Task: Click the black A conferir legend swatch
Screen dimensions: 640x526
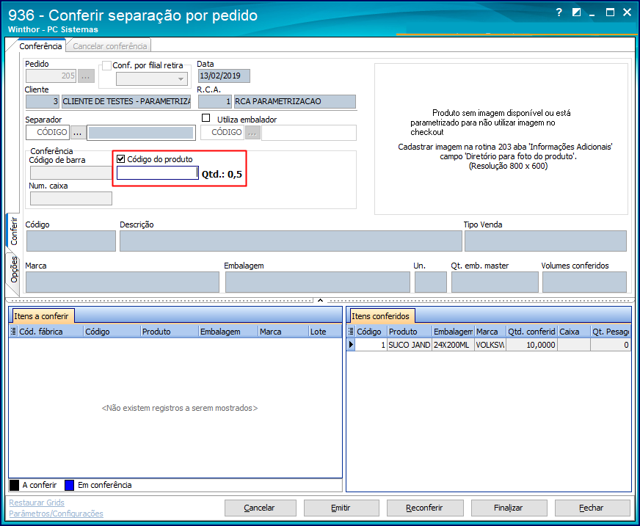Action: [14, 485]
